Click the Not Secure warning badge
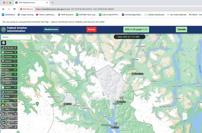Screen dimensions: 202x133 (27, 9)
